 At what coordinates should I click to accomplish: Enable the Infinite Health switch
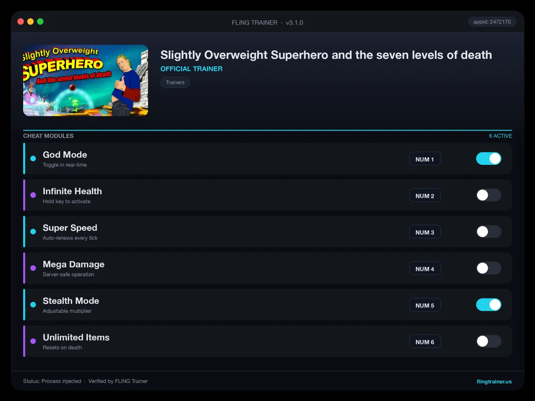pos(489,195)
